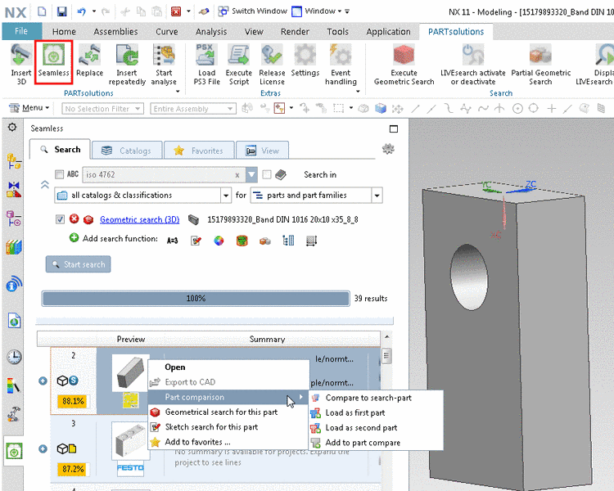Open the Geometric search (3D) link
Viewport: 614px width, 491px height.
139,219
